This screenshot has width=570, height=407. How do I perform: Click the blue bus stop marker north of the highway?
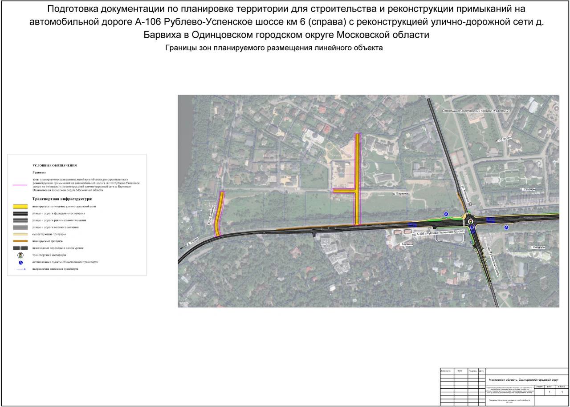click(446, 214)
